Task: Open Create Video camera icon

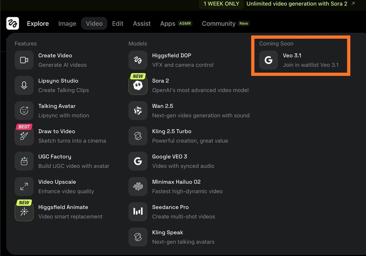Action: pyautogui.click(x=24, y=60)
